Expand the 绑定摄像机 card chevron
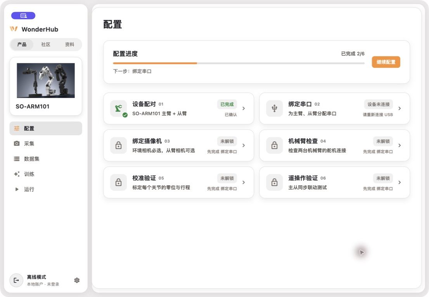The width and height of the screenshot is (429, 297). point(244,145)
